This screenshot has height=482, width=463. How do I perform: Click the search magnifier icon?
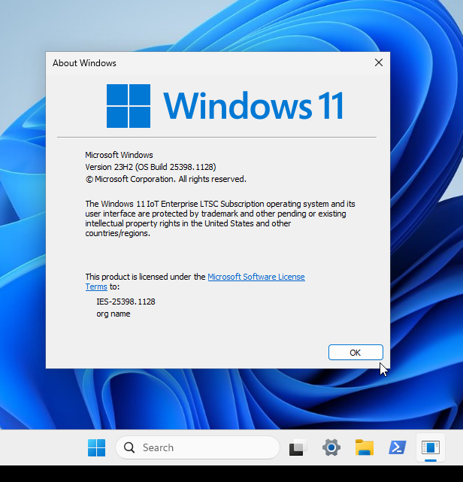pos(129,447)
